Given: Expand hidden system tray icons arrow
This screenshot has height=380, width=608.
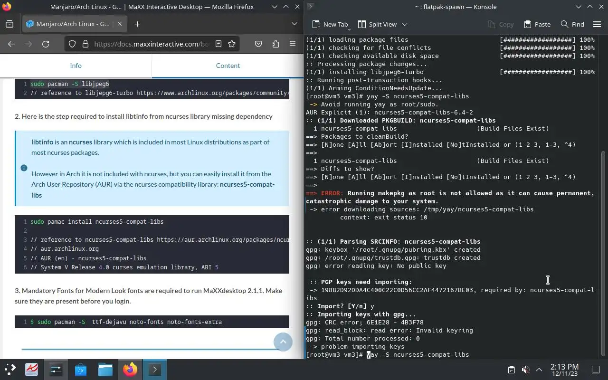Looking at the screenshot, I should [x=539, y=370].
